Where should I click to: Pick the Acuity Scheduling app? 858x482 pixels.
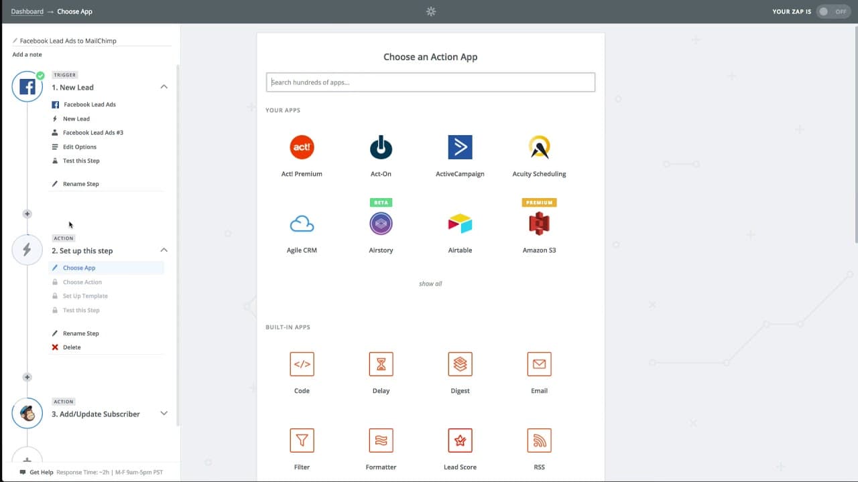pyautogui.click(x=539, y=155)
